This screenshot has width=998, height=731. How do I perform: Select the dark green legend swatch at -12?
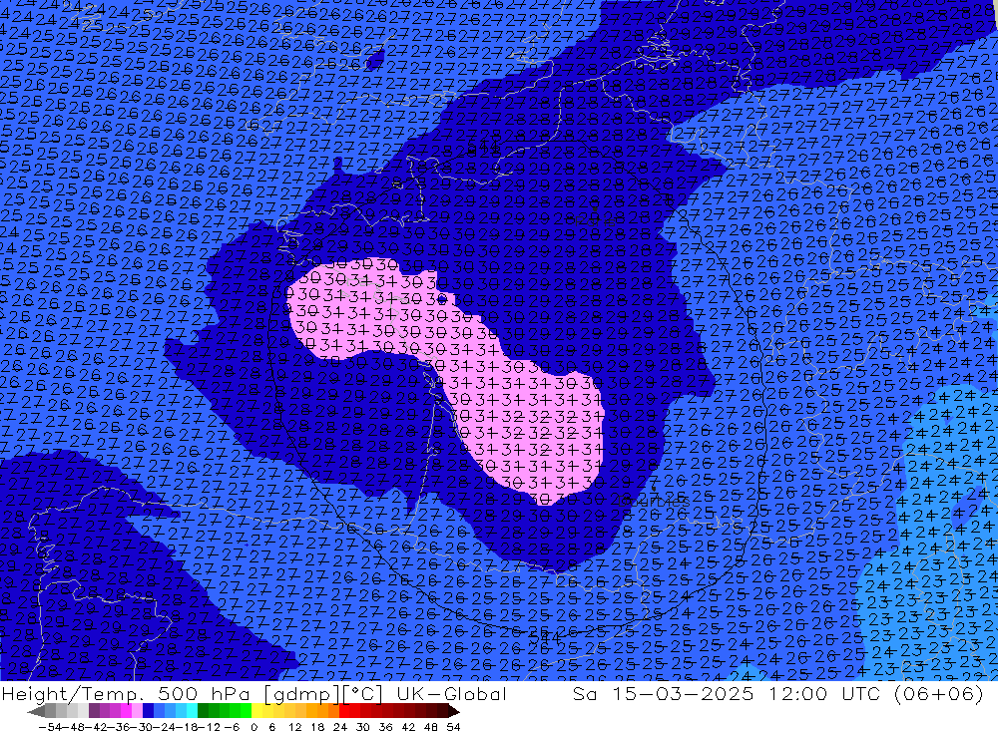(203, 711)
